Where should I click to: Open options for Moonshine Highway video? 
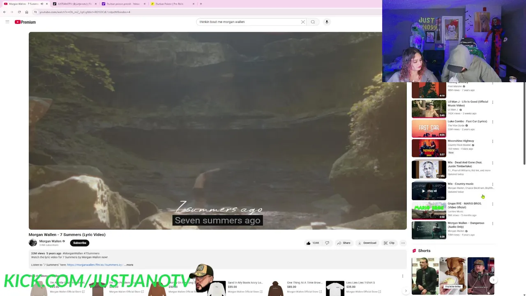click(x=493, y=141)
